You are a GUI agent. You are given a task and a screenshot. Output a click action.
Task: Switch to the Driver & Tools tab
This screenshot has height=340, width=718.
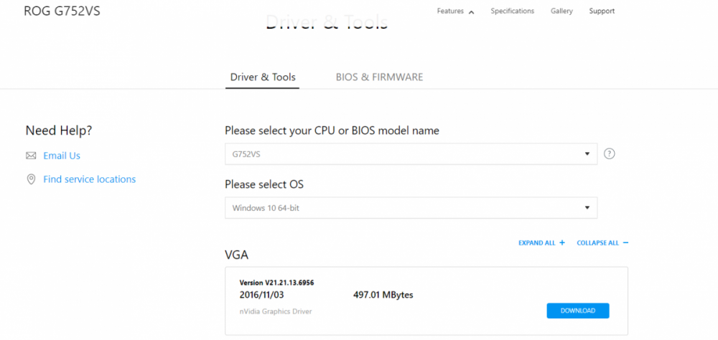pyautogui.click(x=262, y=77)
